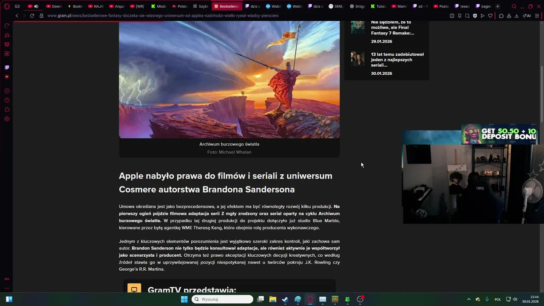This screenshot has height=306, width=544.
Task: Switch to the NAJW YouTube tab
Action: (x=96, y=6)
